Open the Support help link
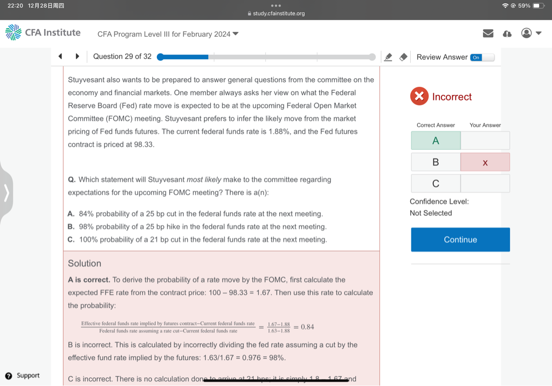This screenshot has height=386, width=552. tap(22, 375)
